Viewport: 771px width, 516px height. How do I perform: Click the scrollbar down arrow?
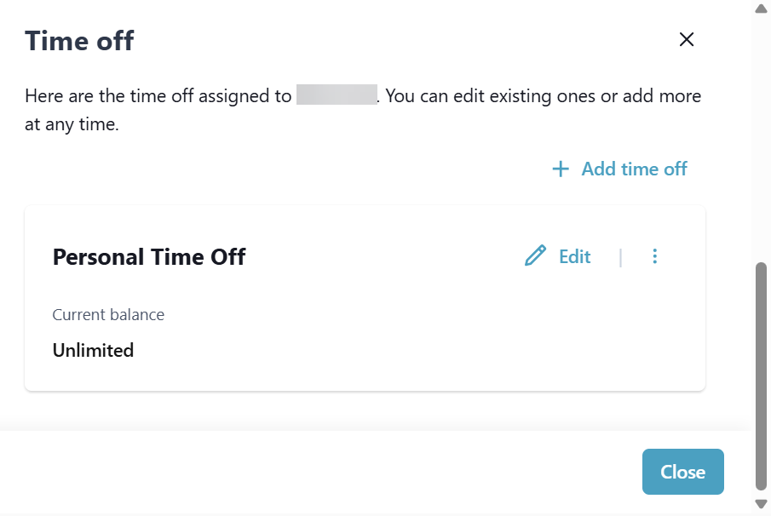[x=761, y=504]
